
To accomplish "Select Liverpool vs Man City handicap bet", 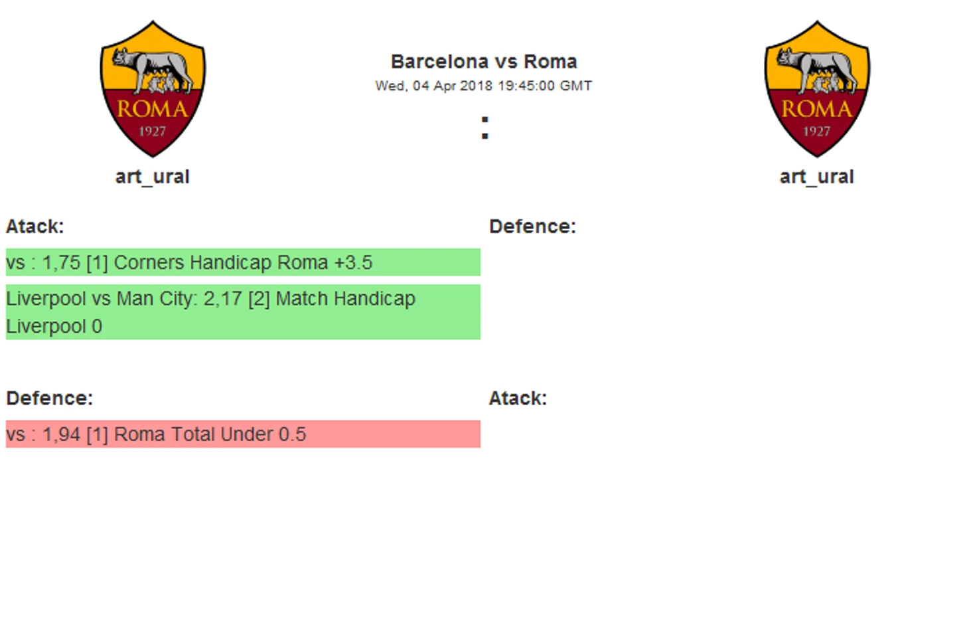I will coord(243,312).
